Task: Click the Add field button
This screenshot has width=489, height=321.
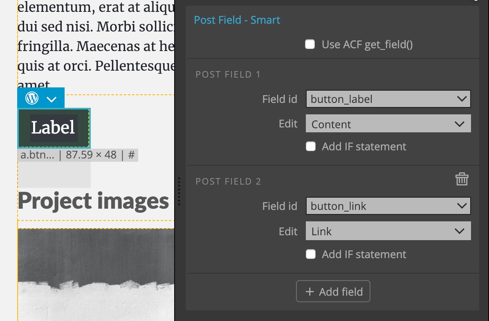Action: coord(333,292)
